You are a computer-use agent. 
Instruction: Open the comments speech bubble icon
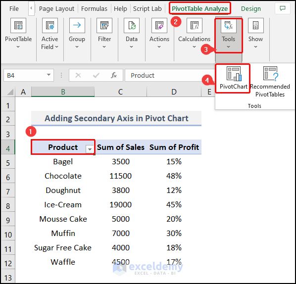click(283, 8)
